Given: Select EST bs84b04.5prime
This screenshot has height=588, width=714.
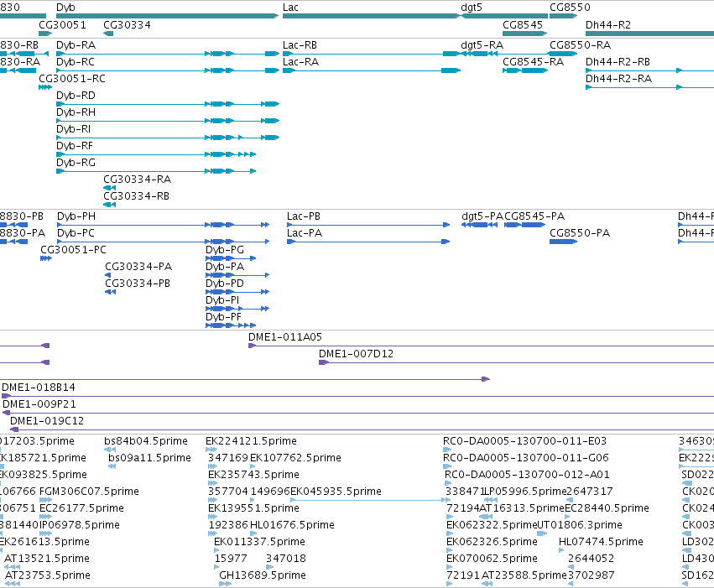Looking at the screenshot, I should (x=146, y=441).
